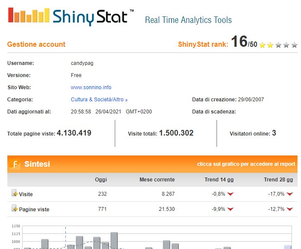This screenshot has width=301, height=249.
Task: Click the total page views 4.130.419
Action: (x=74, y=133)
